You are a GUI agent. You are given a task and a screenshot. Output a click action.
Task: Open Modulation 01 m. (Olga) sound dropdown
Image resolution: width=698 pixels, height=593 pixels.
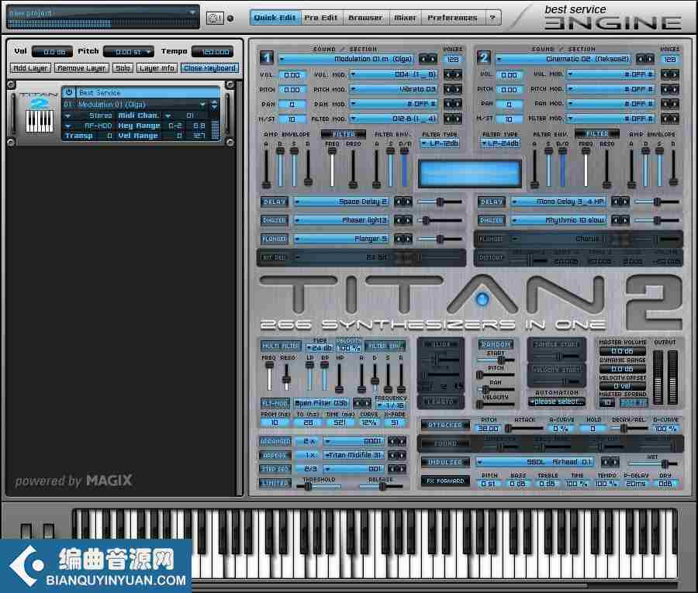point(347,59)
